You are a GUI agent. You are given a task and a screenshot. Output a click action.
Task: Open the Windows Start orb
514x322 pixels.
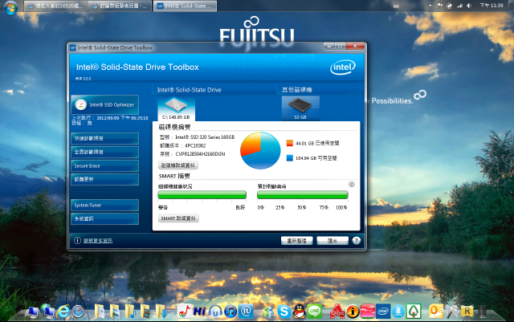pos(10,6)
